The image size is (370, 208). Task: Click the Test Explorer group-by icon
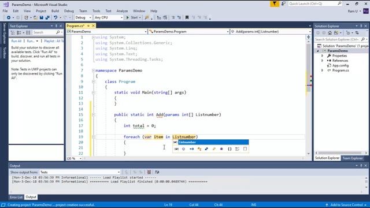19,32
